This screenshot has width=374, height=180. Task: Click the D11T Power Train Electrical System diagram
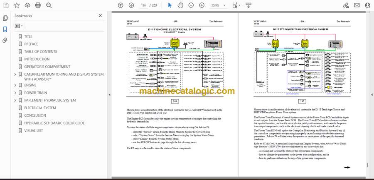click(x=302, y=61)
